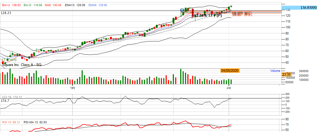
Task: Click the 176.7 CCI level label
Action: (x=5, y=101)
